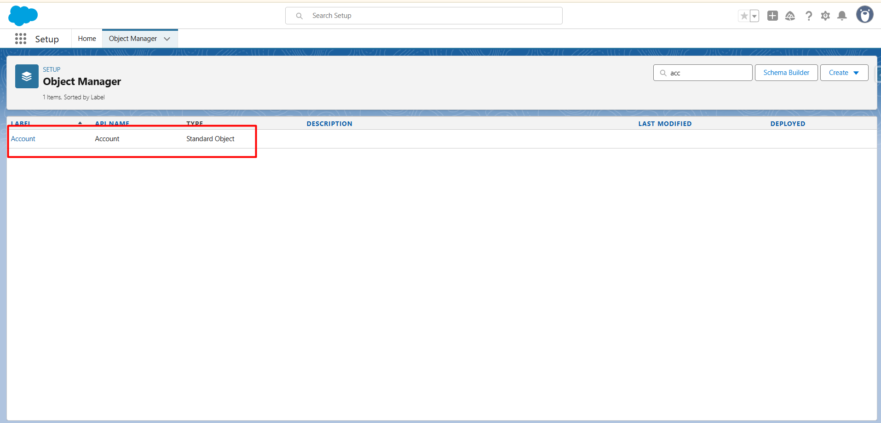Open the Global Actions plus icon
The image size is (881, 423).
pos(772,16)
